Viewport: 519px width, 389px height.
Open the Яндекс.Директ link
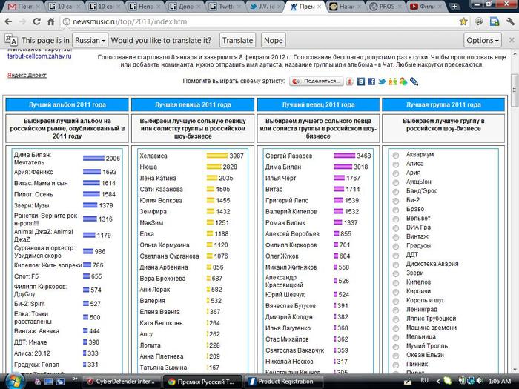click(x=27, y=75)
